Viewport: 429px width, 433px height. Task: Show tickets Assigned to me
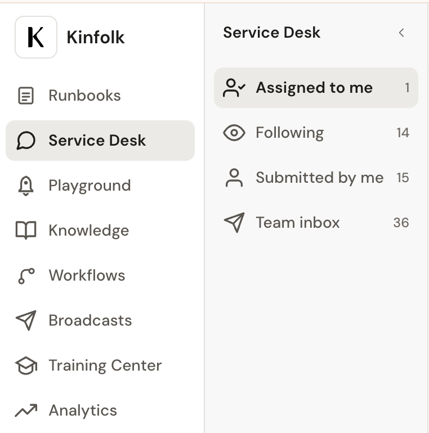pyautogui.click(x=316, y=88)
